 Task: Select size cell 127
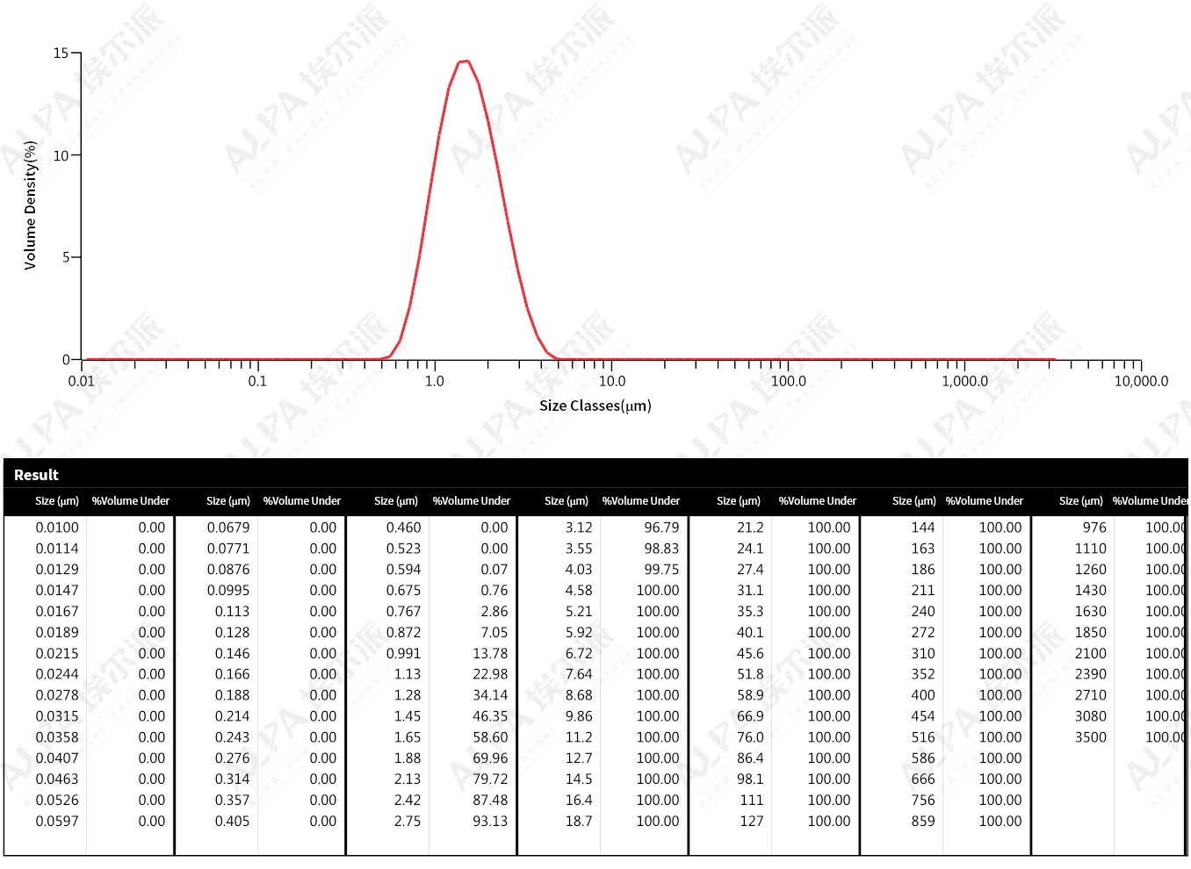[752, 822]
